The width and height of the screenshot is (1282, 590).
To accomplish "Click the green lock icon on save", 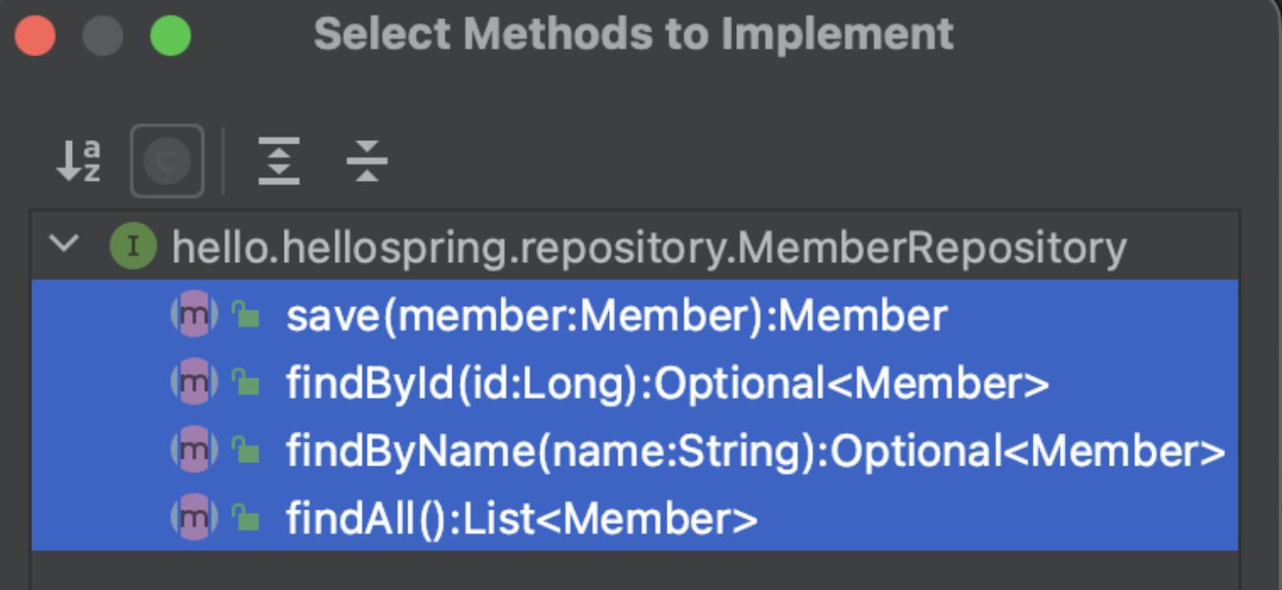I will tap(246, 314).
